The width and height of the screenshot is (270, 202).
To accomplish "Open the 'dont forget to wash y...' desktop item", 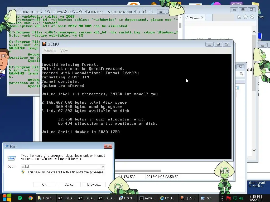I will (x=257, y=184).
